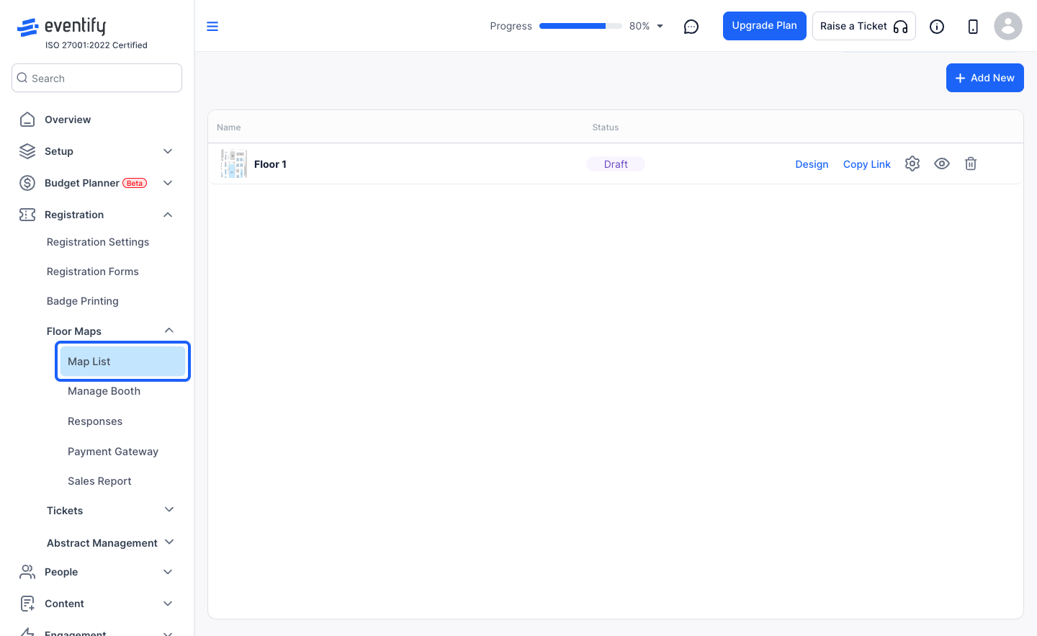Screen dimensions: 1037x636
Task: Click Raise a Ticket button
Action: point(864,26)
